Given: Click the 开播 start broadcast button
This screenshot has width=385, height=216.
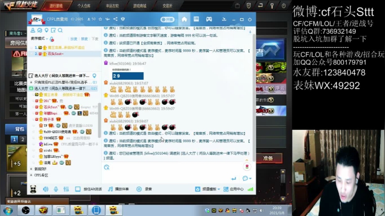Looking at the screenshot, I should (x=167, y=19).
